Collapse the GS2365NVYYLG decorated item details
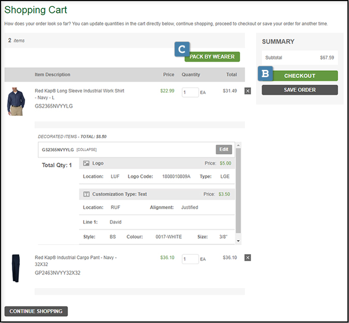349x323 pixels. (86, 150)
